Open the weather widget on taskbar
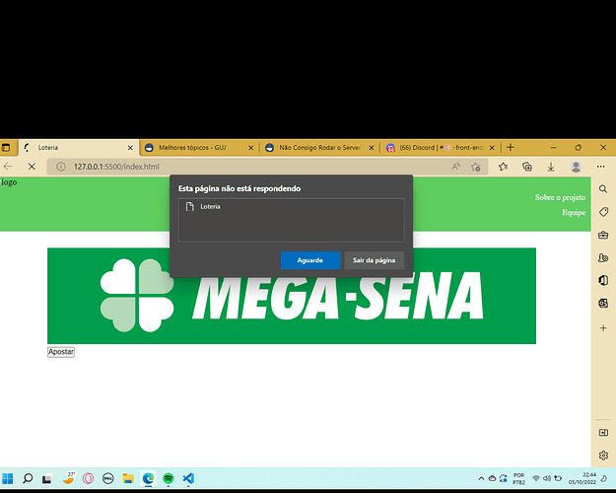The width and height of the screenshot is (616, 493). coord(69,477)
